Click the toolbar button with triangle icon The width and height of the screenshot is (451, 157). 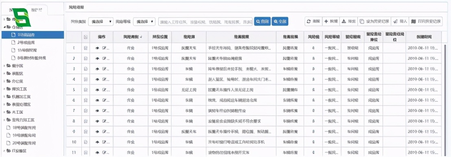pos(348,21)
